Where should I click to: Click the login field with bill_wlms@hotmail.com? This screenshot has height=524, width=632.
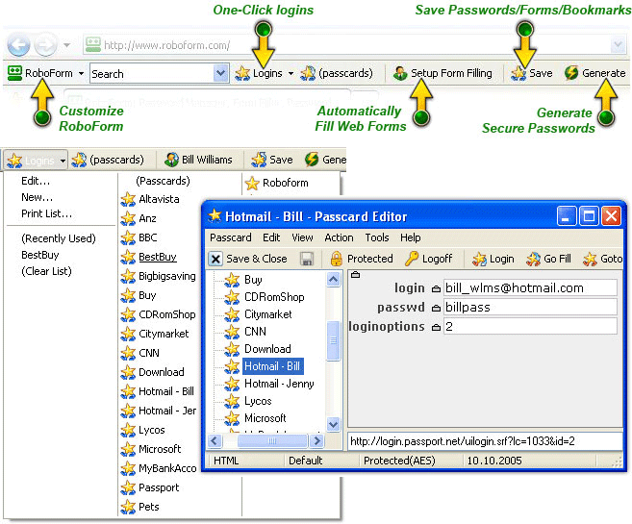pyautogui.click(x=530, y=288)
